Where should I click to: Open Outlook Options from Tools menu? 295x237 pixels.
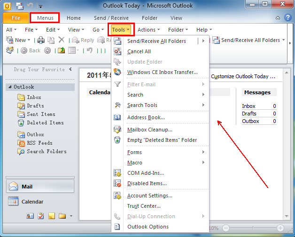pos(160,227)
